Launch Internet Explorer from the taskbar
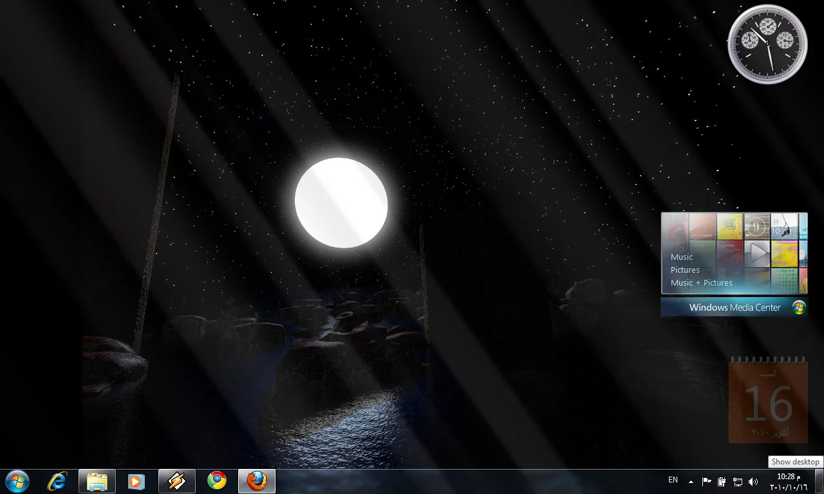824x494 pixels. 57,481
